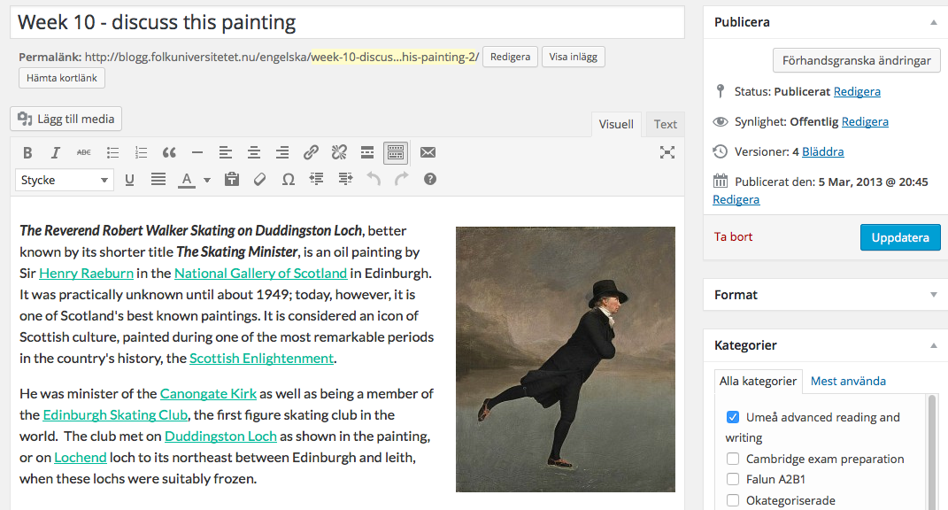948x510 pixels.
Task: Select the Mest använda categories tab
Action: click(x=848, y=381)
